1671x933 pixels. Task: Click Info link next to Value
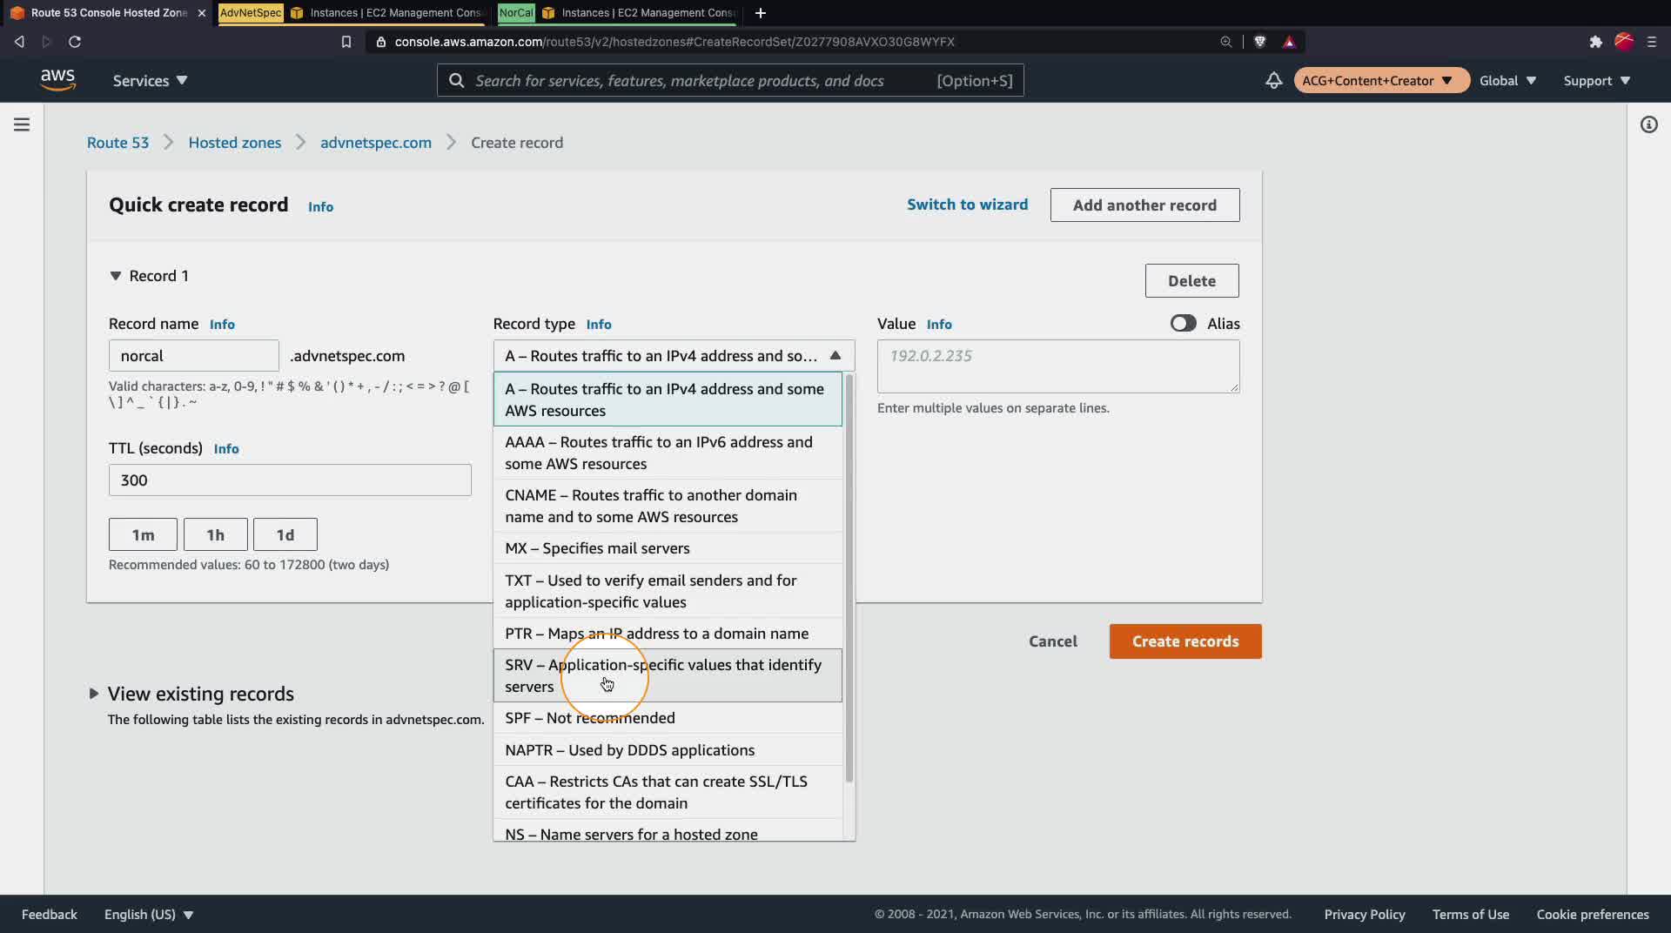click(x=939, y=325)
